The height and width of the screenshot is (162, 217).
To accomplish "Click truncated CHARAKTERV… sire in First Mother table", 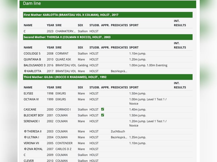I will pyautogui.click(x=65, y=31).
